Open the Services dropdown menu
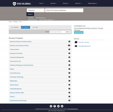Viewport: 113px width, 112px height. coord(66,3)
